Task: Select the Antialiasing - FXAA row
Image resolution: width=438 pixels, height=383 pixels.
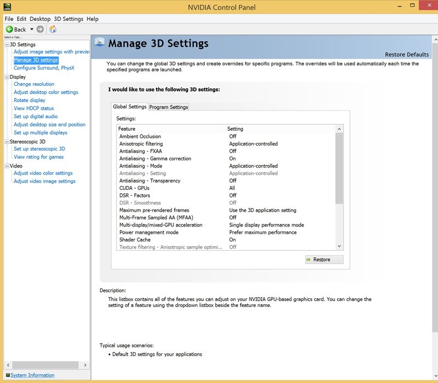Action: [x=226, y=152]
